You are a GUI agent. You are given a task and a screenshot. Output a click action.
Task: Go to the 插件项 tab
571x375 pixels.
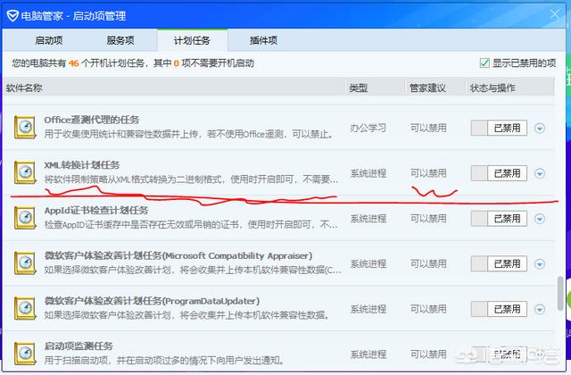(262, 40)
